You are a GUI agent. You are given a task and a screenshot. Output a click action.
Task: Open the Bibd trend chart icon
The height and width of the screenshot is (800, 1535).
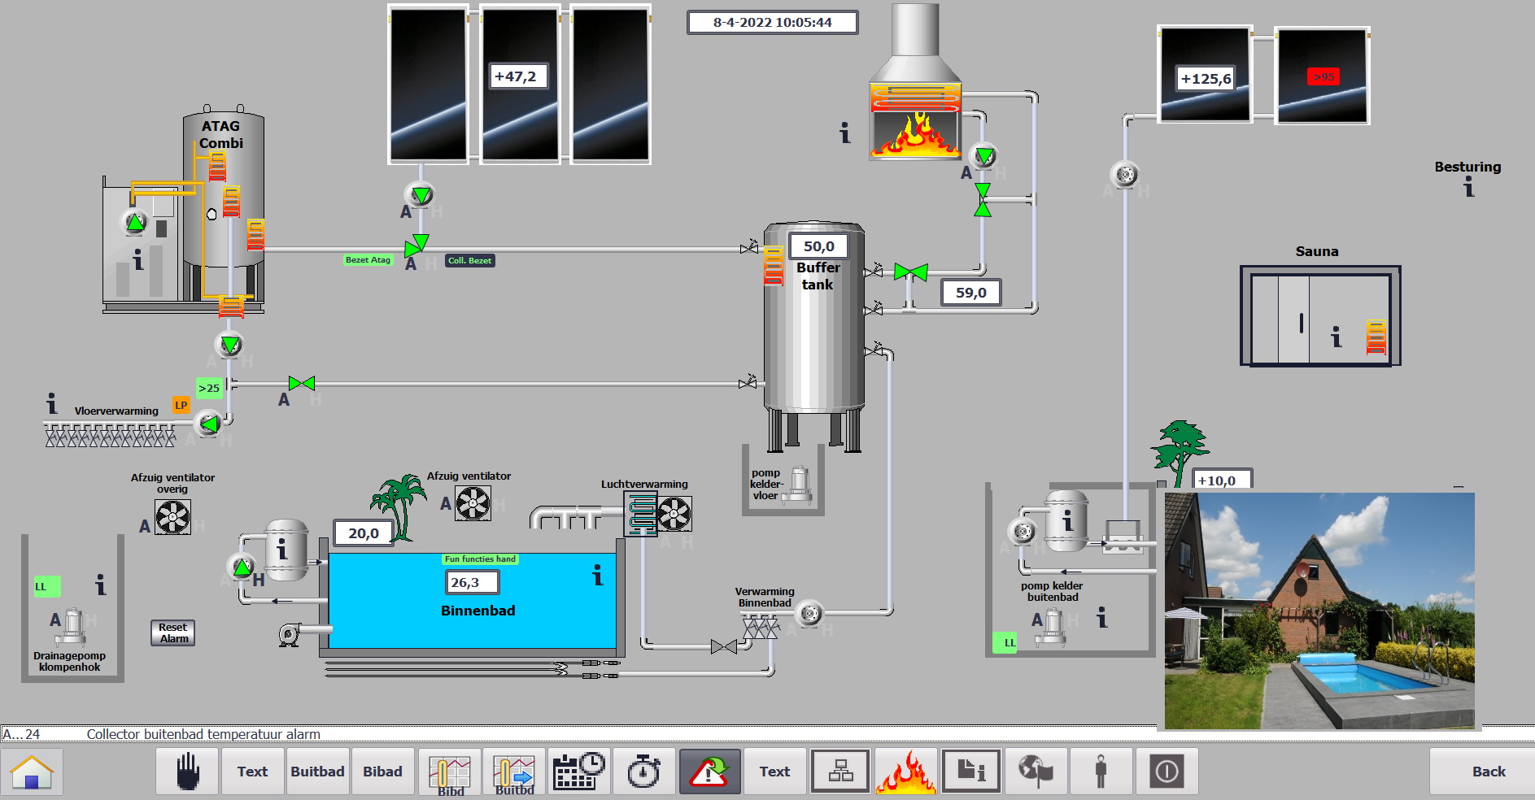(449, 772)
